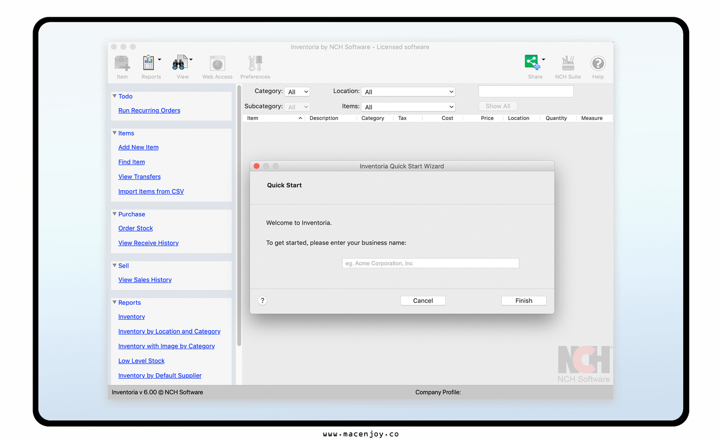Click Import Items from CSV link
Image resolution: width=721 pixels, height=441 pixels.
coord(151,191)
